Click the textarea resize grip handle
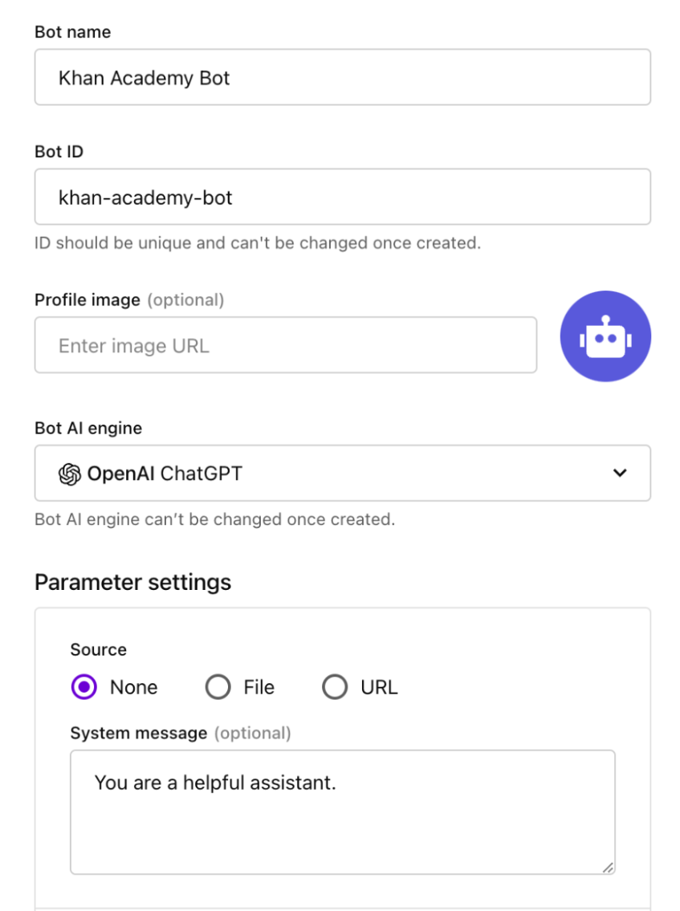 pos(608,867)
